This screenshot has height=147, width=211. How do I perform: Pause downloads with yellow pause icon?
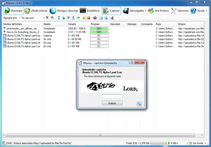click(84, 18)
